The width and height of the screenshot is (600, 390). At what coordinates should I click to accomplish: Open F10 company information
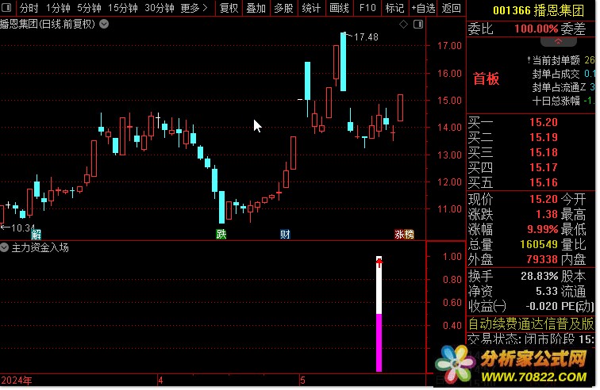367,8
